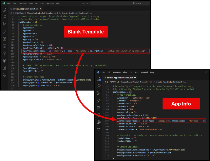Open Extensions view in Blank Template window
This screenshot has width=210, height=161.
[4, 39]
